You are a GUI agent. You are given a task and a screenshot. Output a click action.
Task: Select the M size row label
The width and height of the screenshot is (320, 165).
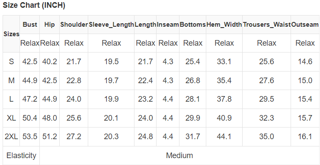point(11,81)
